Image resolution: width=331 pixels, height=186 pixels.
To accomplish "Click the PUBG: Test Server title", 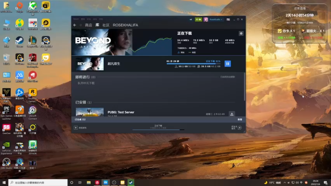I will coord(121,112).
